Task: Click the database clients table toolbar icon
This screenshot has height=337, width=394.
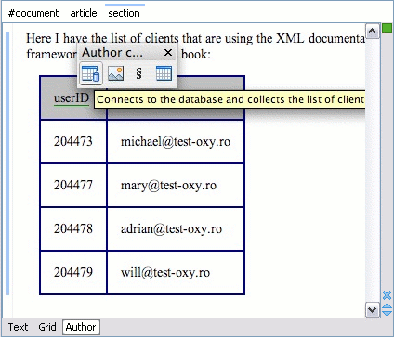Action: tap(91, 73)
